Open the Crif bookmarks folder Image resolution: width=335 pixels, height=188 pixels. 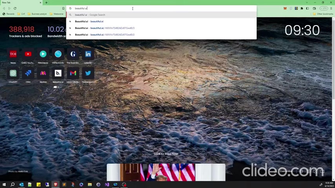click(21, 14)
